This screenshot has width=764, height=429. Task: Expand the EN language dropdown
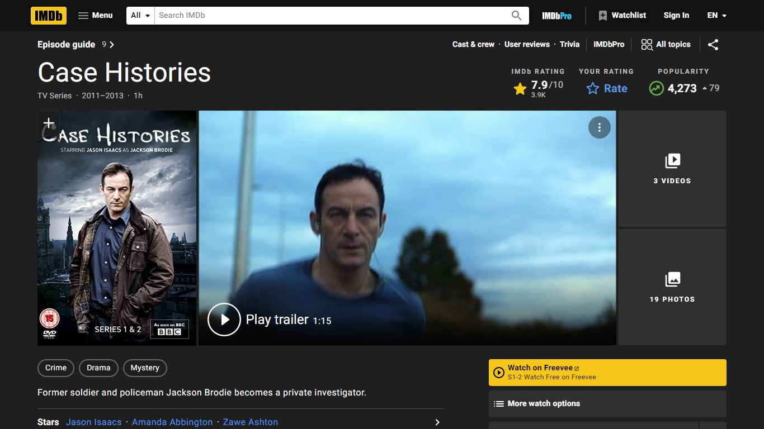pyautogui.click(x=716, y=16)
